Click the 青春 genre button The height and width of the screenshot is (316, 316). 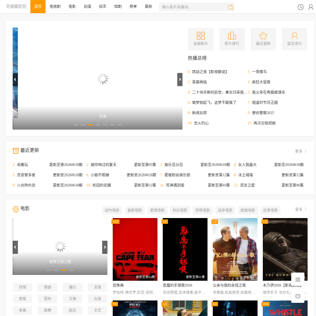point(22,310)
